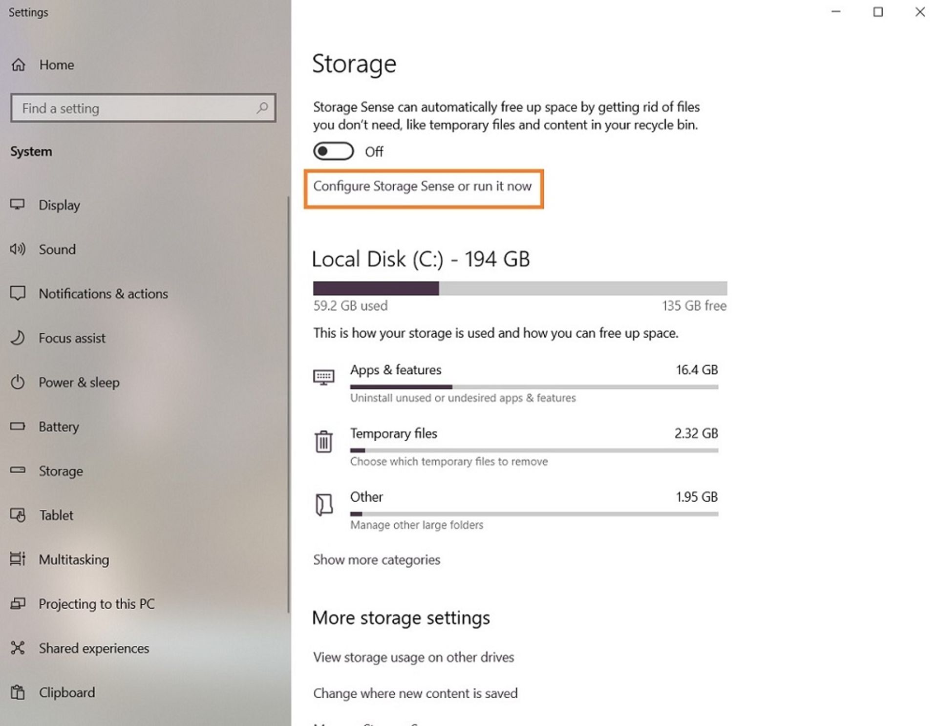938x726 pixels.
Task: Click the search magnifier icon
Action: click(x=262, y=107)
